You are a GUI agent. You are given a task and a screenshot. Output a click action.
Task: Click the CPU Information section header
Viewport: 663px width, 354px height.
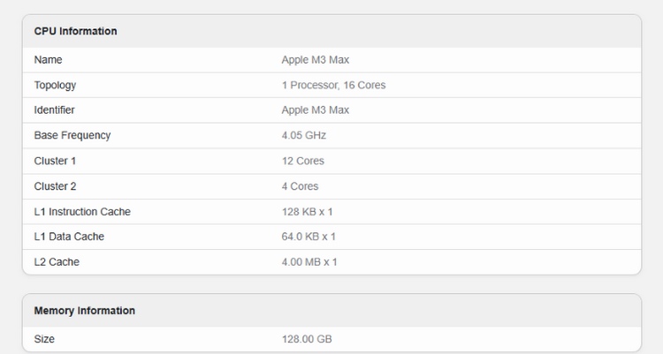(x=75, y=31)
